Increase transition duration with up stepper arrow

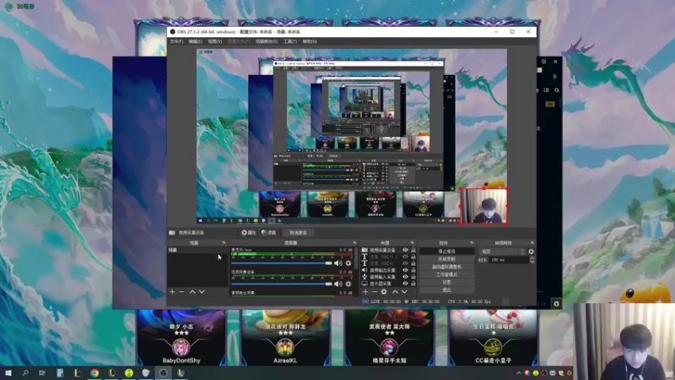pyautogui.click(x=532, y=258)
